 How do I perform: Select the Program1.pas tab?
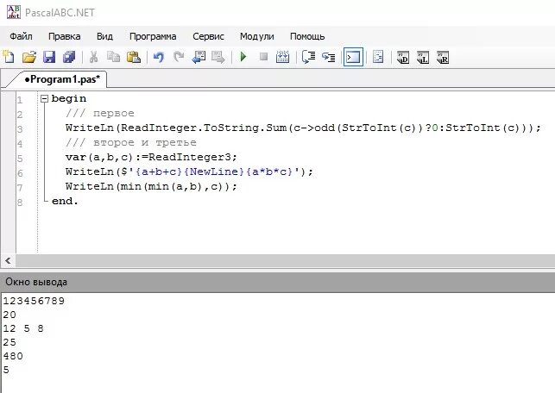(62, 79)
